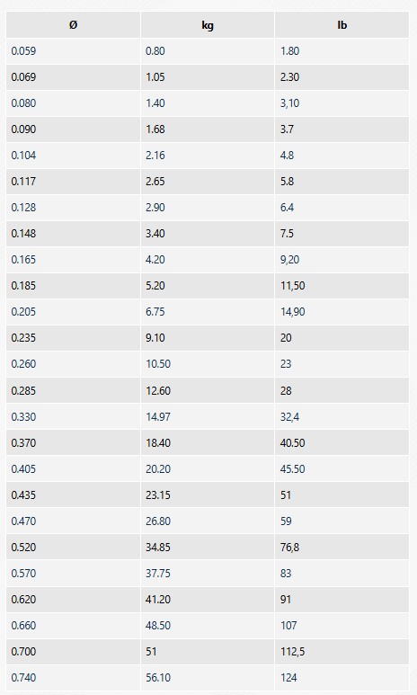This screenshot has width=417, height=695.
Task: Select the 6.75 kg value
Action: 155,312
